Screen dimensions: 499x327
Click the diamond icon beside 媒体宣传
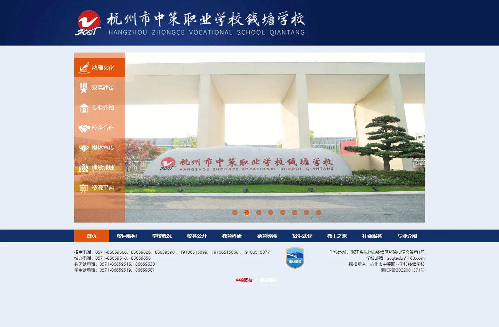[83, 148]
